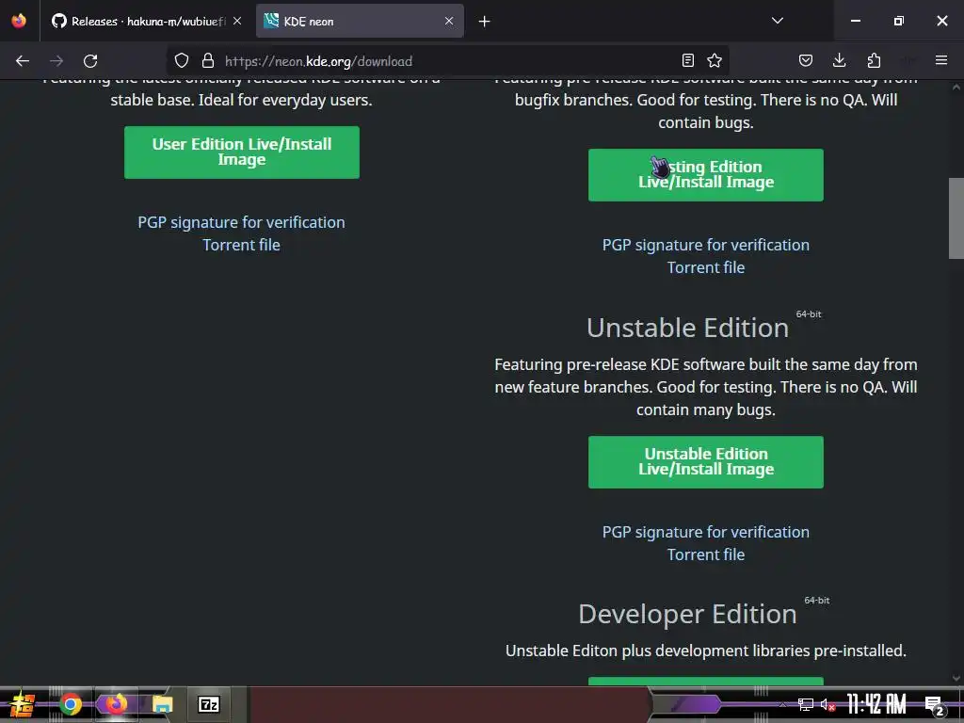Click the Firefox taskbar icon
This screenshot has width=964, height=723.
click(116, 704)
